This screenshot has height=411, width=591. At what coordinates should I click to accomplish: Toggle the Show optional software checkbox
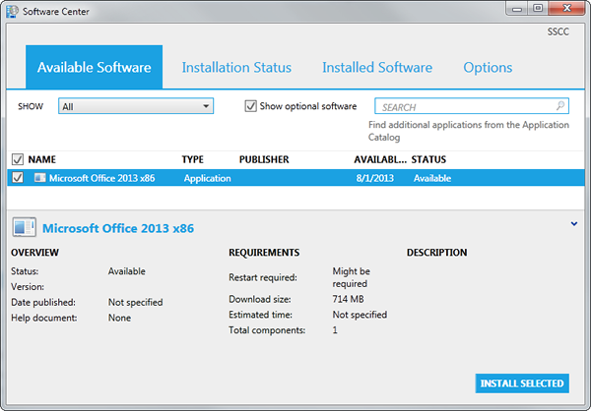coord(250,106)
